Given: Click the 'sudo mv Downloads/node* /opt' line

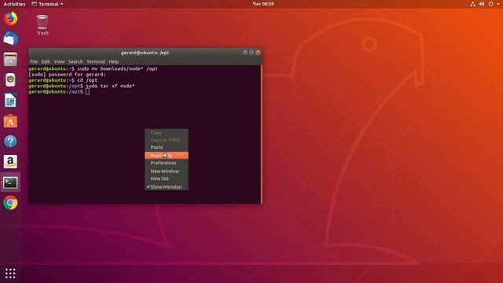Looking at the screenshot, I should (x=117, y=68).
